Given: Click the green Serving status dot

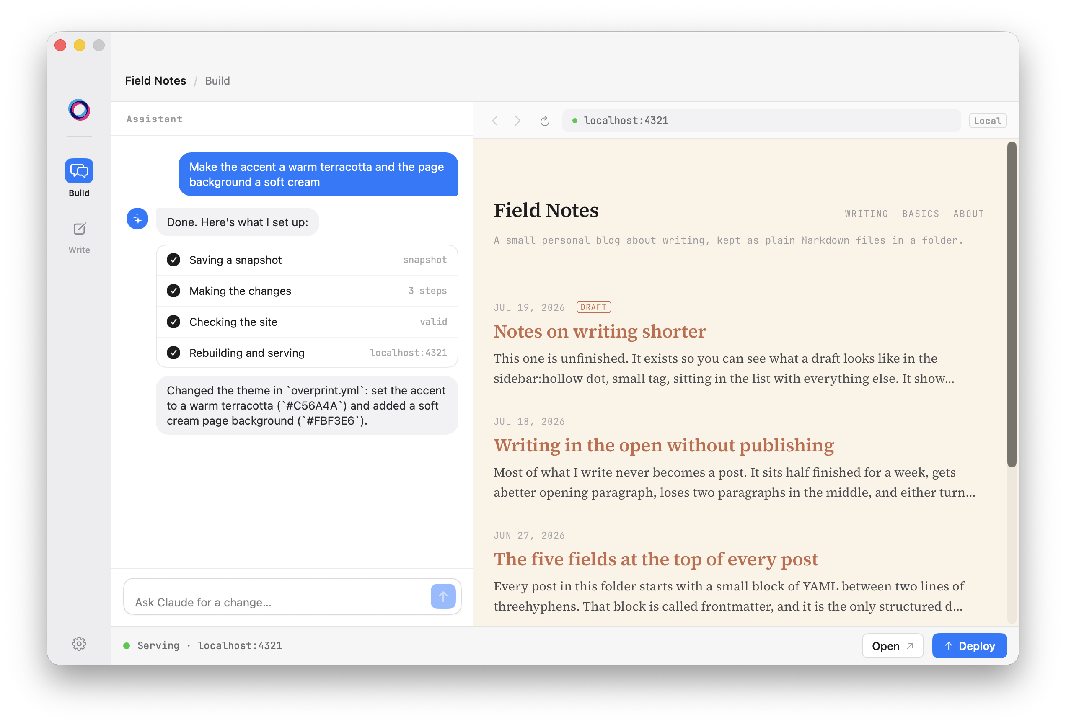Looking at the screenshot, I should [x=127, y=646].
